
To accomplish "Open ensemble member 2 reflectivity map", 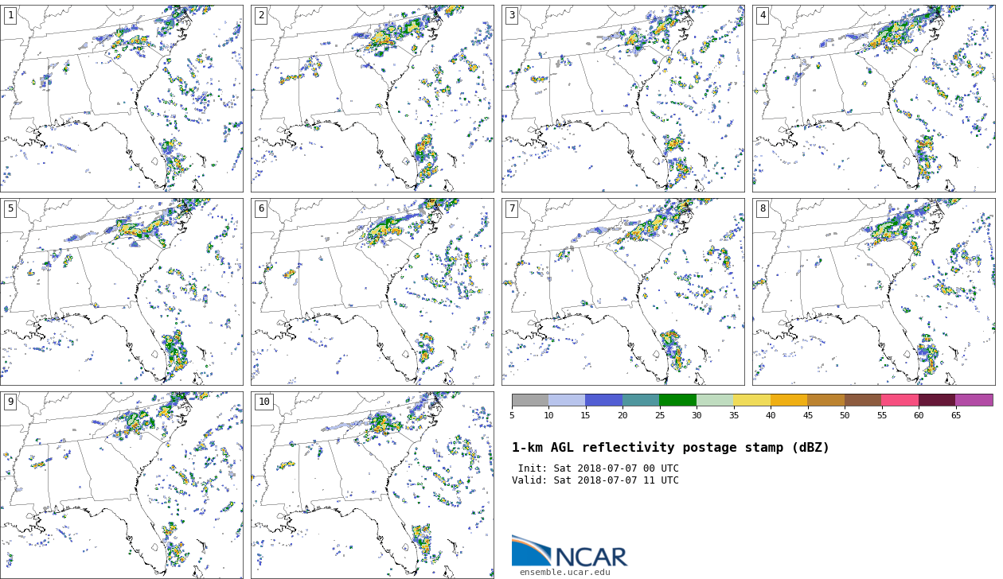I will tap(372, 99).
